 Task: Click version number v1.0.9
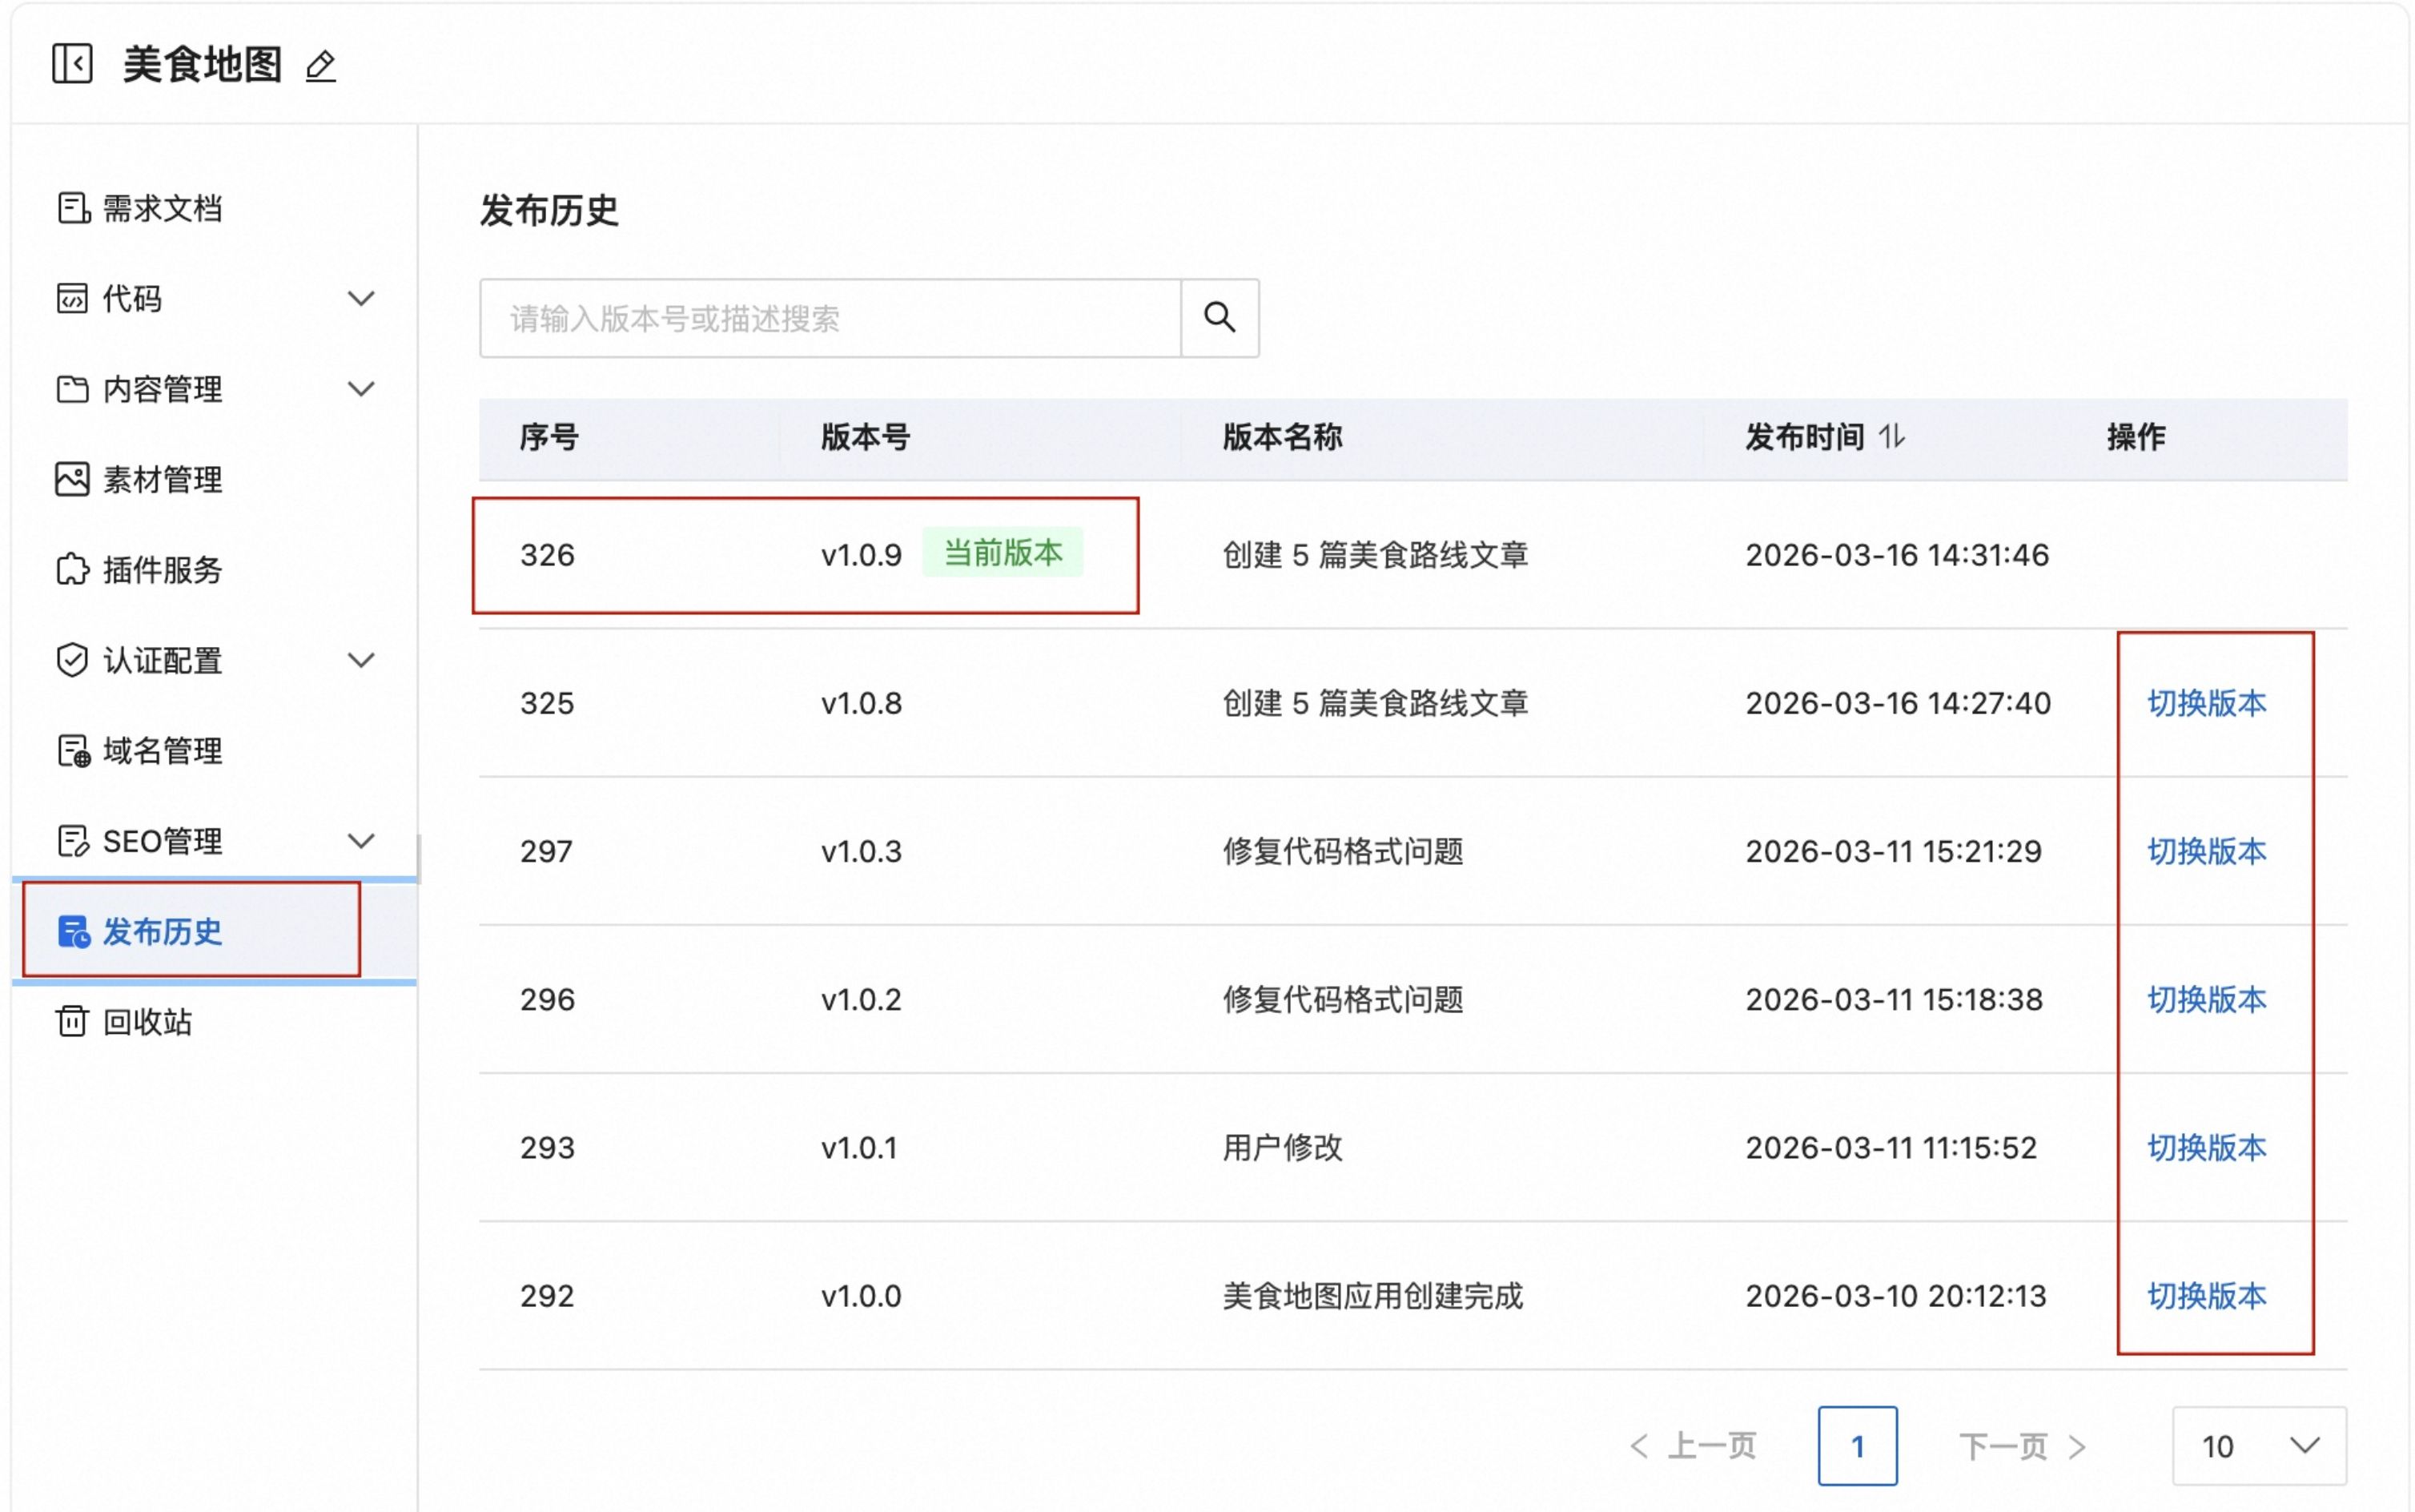(x=861, y=554)
